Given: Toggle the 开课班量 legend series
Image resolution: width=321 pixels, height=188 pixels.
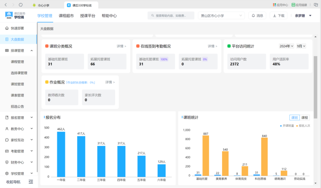Looking at the screenshot, I should click(x=287, y=126).
